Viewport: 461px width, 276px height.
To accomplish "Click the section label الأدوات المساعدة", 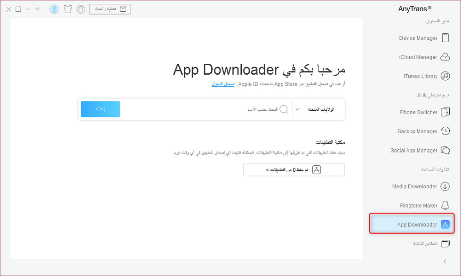I will [x=435, y=169].
